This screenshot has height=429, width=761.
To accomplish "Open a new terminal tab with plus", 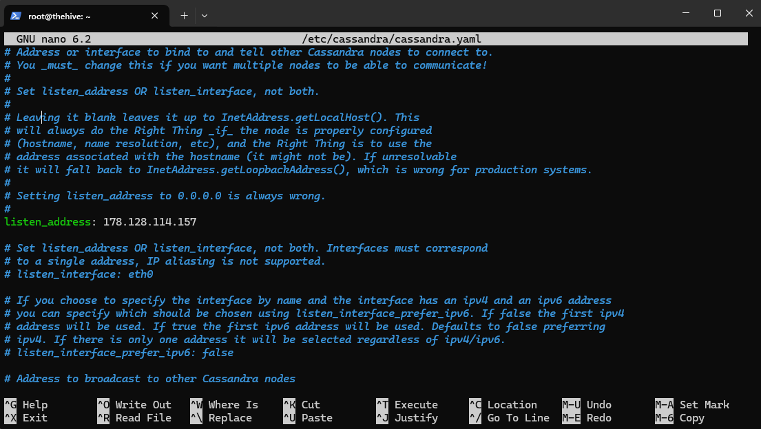I will tap(184, 16).
